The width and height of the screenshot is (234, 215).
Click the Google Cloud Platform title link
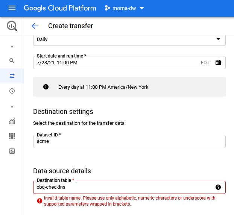point(60,8)
